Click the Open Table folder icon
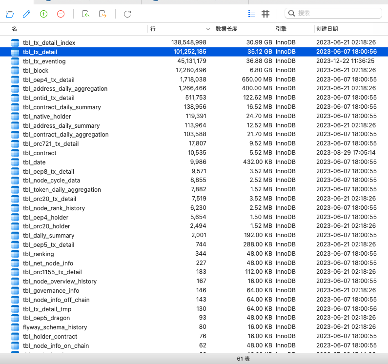 (10, 14)
